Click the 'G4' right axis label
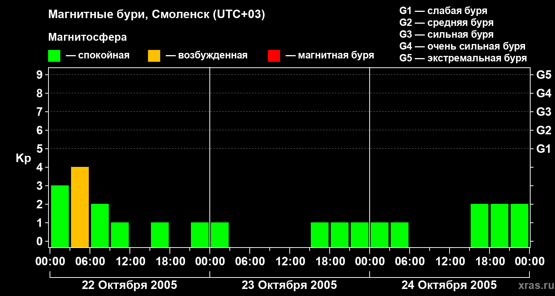The height and width of the screenshot is (296, 555). (544, 93)
